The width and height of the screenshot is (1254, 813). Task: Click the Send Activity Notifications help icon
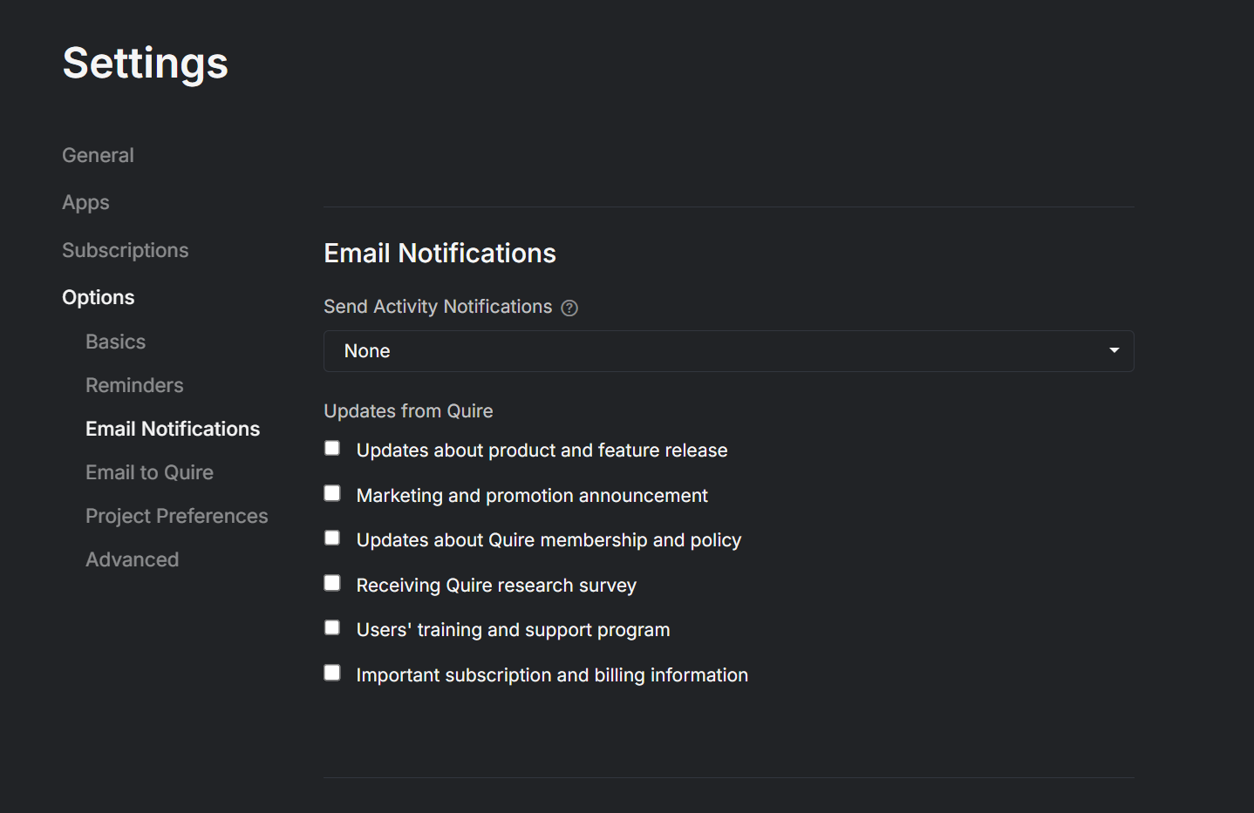point(569,308)
